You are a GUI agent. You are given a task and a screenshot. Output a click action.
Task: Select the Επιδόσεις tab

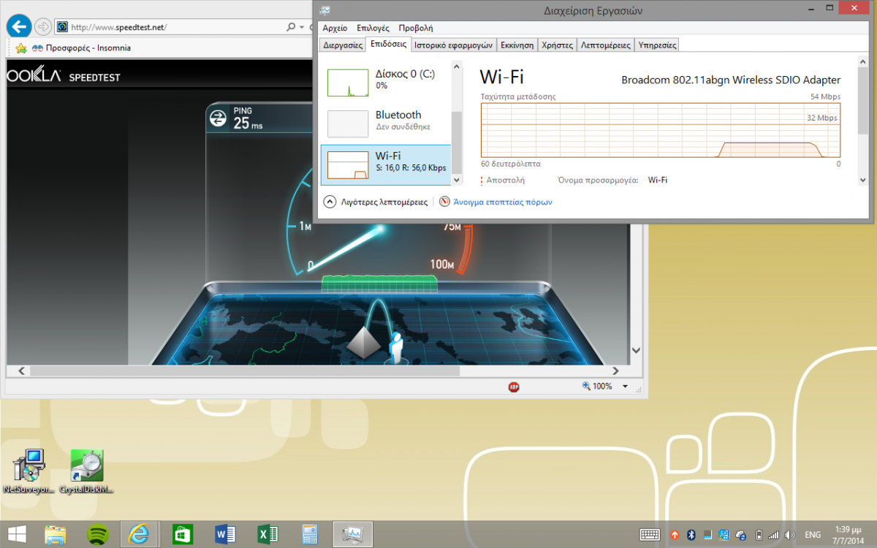388,44
